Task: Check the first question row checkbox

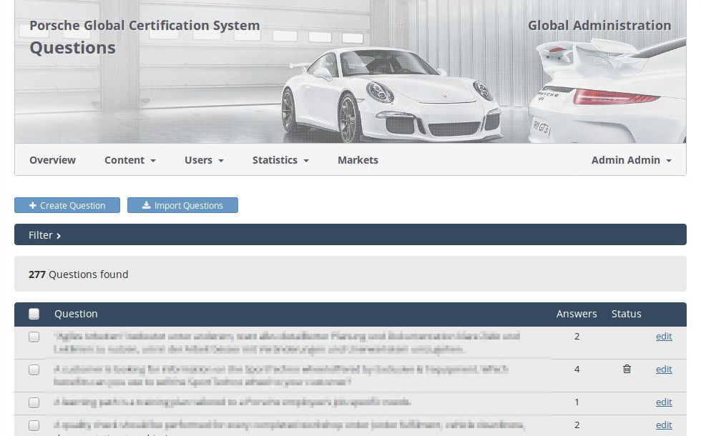Action: [x=34, y=337]
